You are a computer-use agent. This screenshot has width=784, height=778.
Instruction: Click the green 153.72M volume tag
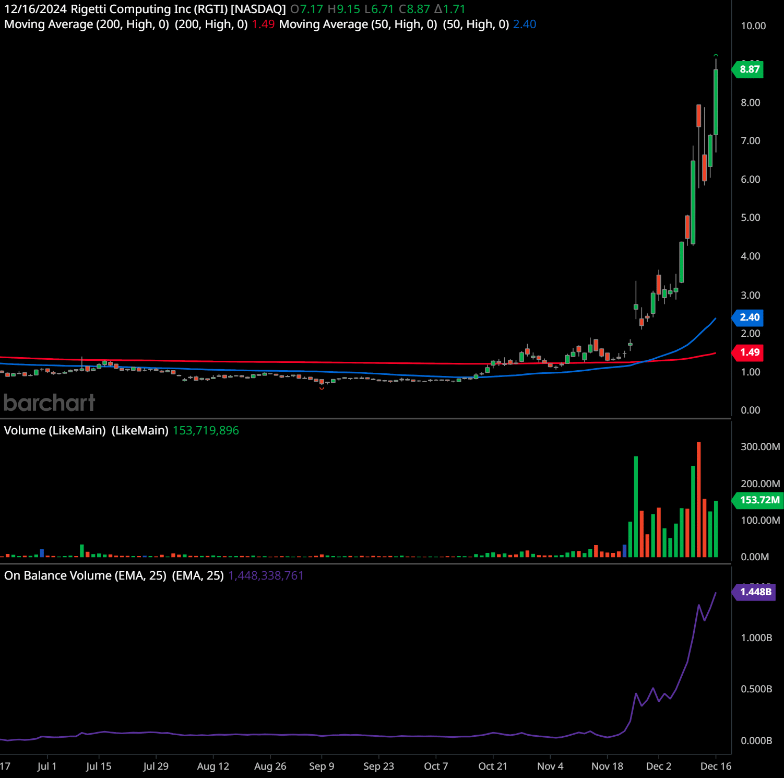click(758, 500)
